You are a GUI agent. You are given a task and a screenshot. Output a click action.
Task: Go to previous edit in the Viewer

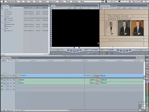coord(68,50)
